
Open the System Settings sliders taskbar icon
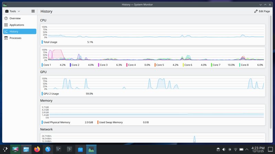(x=58, y=149)
